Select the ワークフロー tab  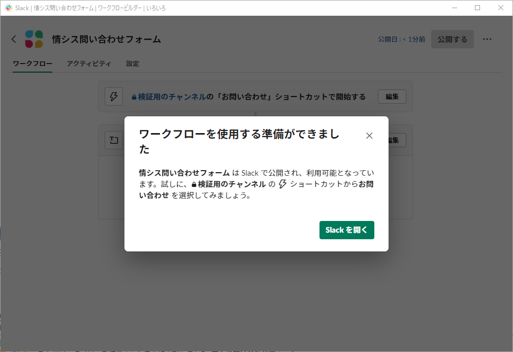[x=31, y=63]
